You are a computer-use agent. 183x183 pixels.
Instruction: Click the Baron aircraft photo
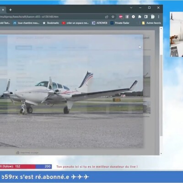(x=72, y=91)
